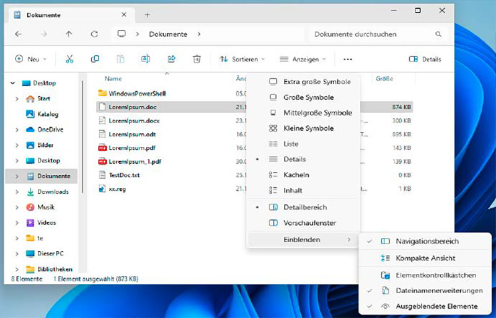Viewport: 496px width, 318px height.
Task: Click chevron after Dokumente in address bar
Action: pyautogui.click(x=199, y=34)
